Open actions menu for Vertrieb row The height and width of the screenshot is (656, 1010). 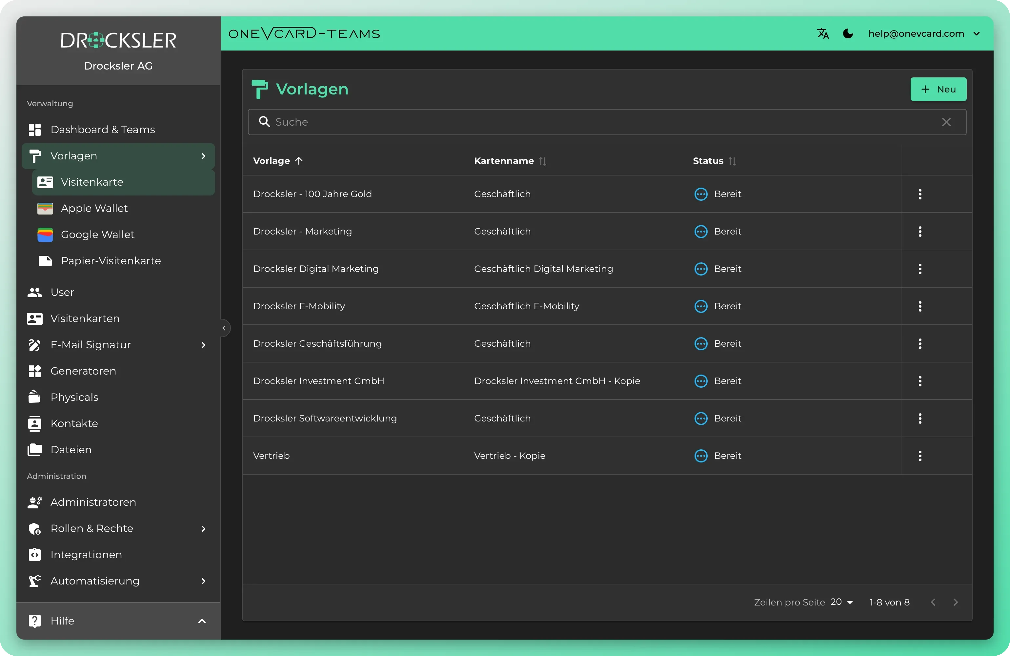pyautogui.click(x=919, y=456)
